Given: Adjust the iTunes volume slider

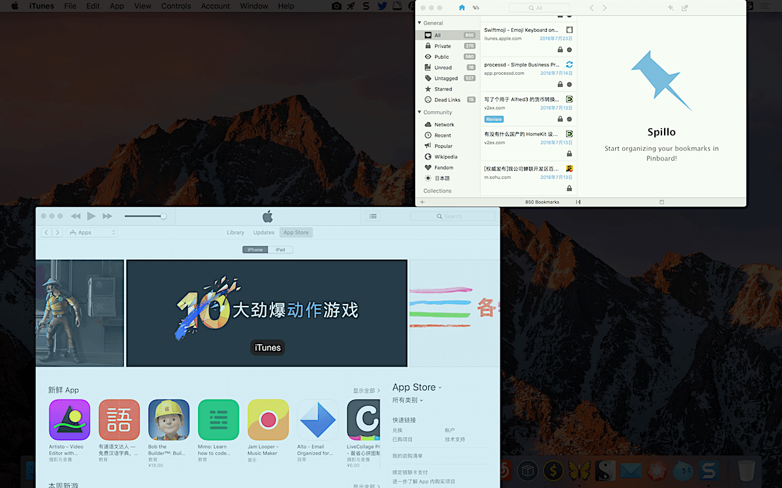Looking at the screenshot, I should click(145, 216).
